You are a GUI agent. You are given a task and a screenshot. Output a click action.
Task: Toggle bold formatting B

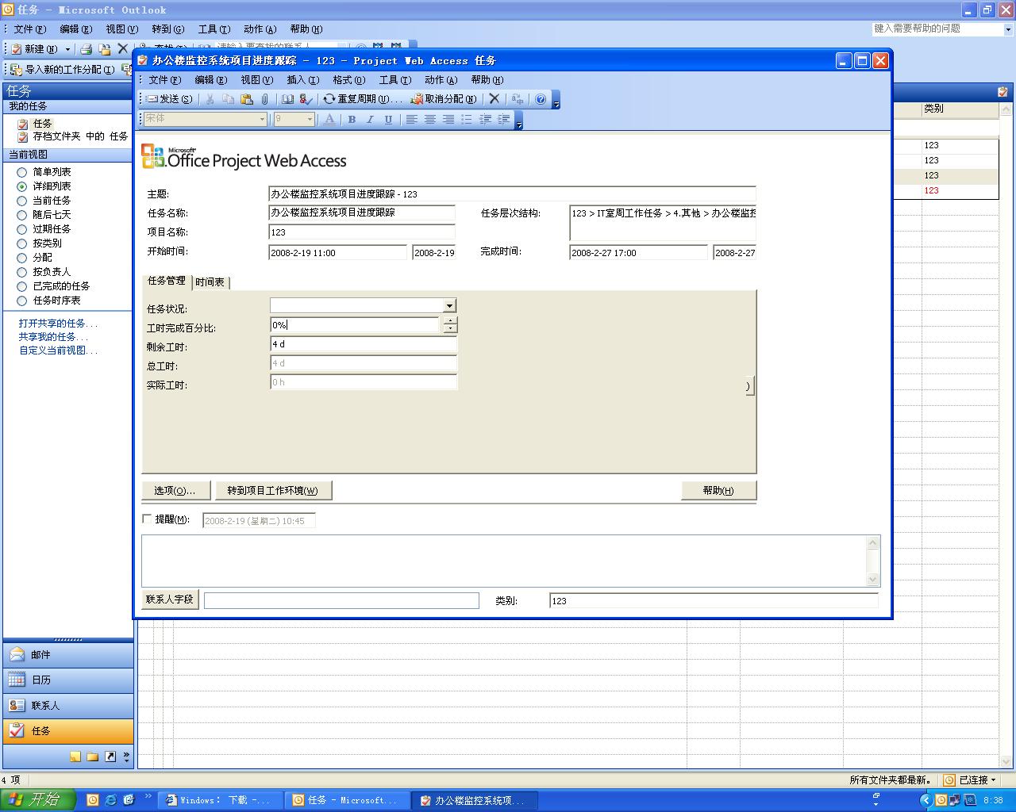click(352, 119)
